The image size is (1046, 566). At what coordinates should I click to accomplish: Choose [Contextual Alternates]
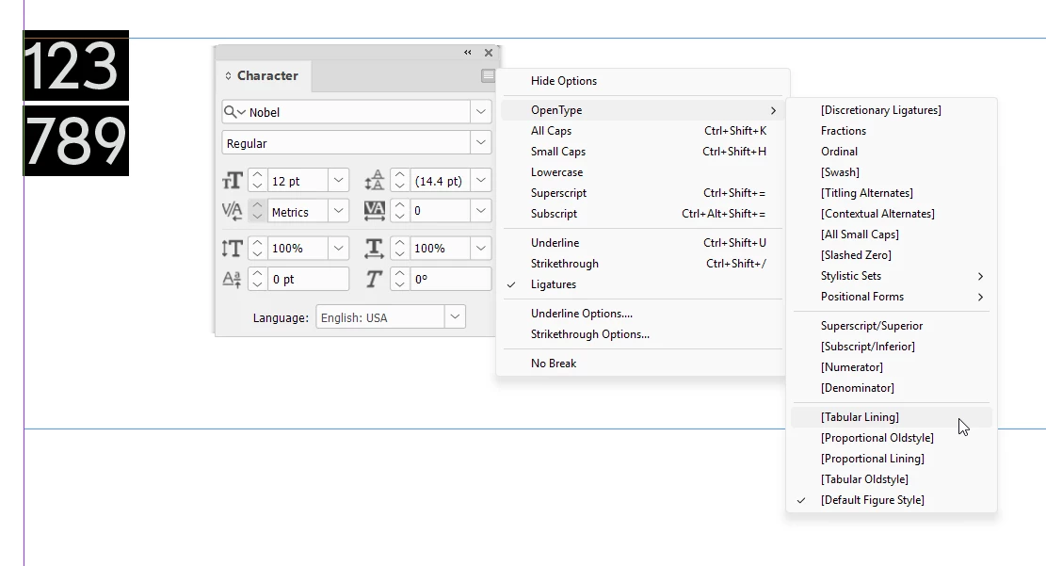click(892, 214)
